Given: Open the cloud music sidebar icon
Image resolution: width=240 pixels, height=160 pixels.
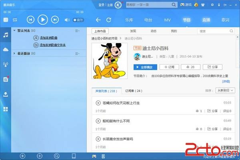Looking at the screenshot, I should pos(6,50).
